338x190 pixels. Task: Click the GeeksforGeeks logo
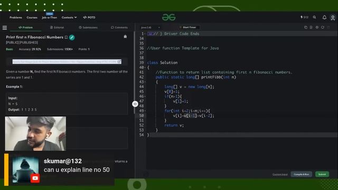tap(169, 17)
